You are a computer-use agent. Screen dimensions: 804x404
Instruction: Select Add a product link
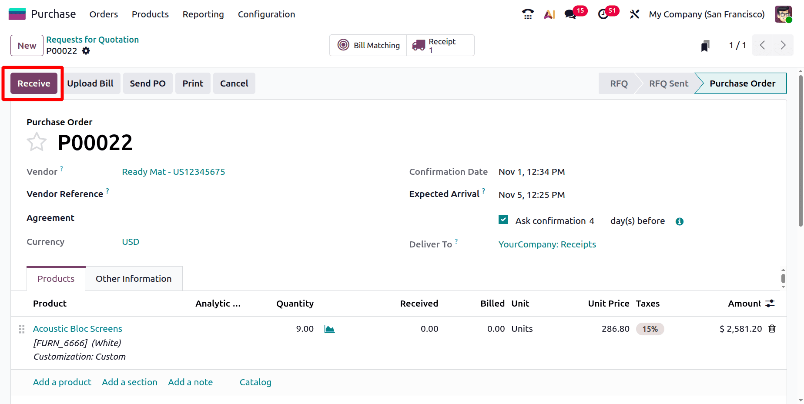coord(62,382)
